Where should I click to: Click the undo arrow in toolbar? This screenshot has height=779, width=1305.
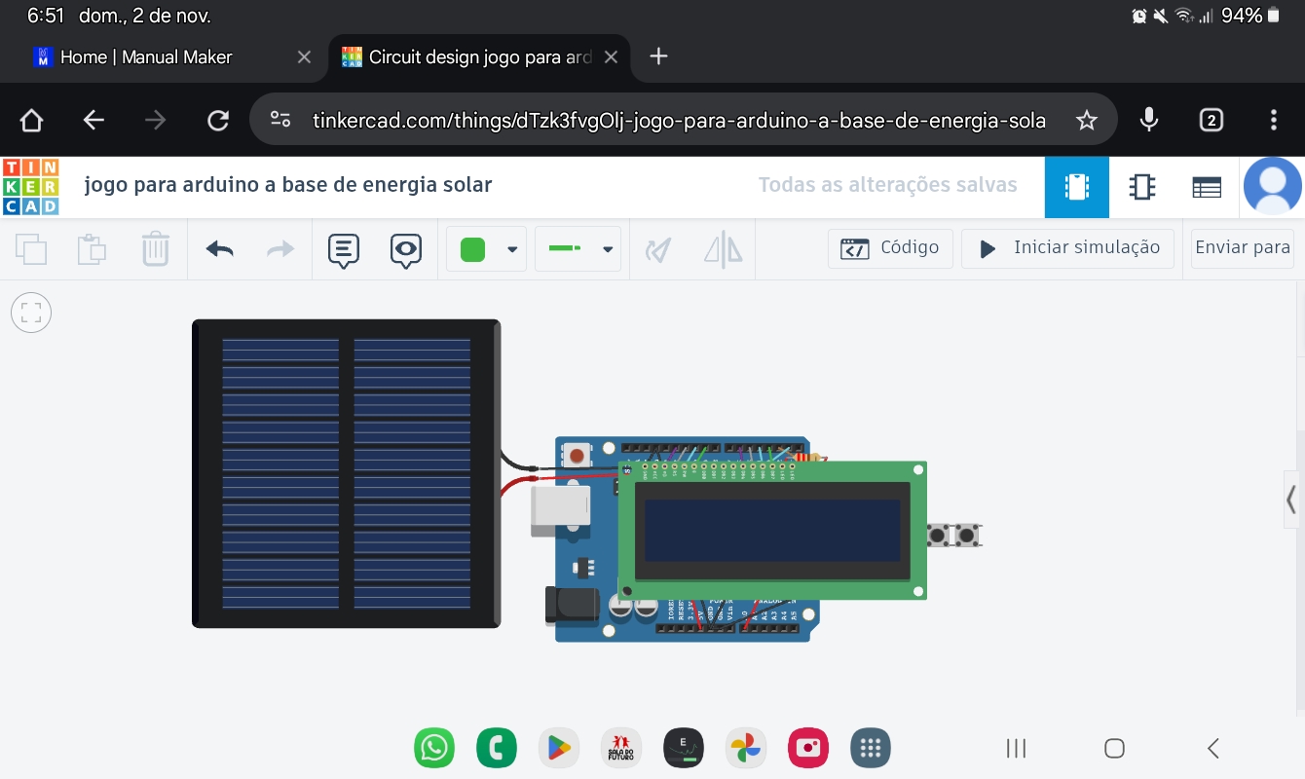220,249
